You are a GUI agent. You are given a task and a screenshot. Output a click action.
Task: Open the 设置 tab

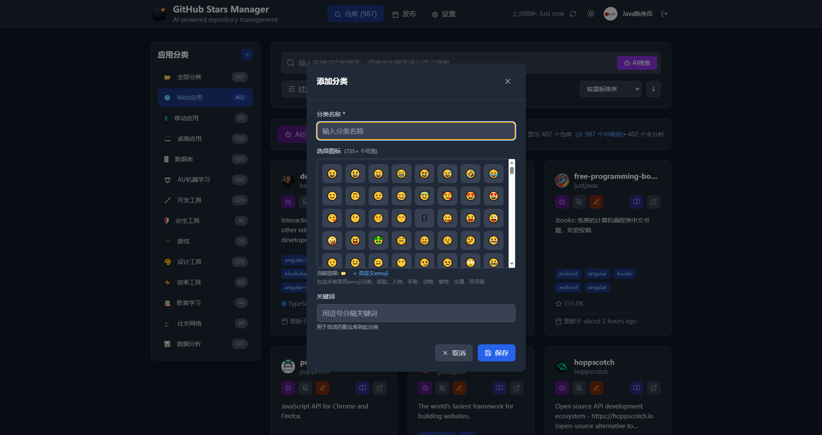(x=444, y=14)
